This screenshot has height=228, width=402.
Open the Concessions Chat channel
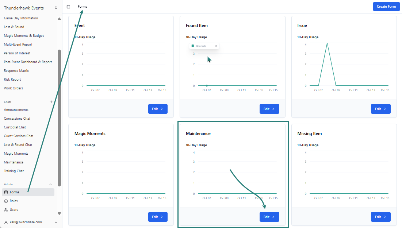click(17, 119)
